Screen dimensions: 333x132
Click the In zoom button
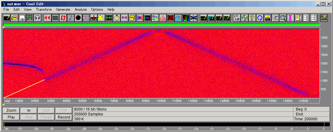[x=29, y=110]
